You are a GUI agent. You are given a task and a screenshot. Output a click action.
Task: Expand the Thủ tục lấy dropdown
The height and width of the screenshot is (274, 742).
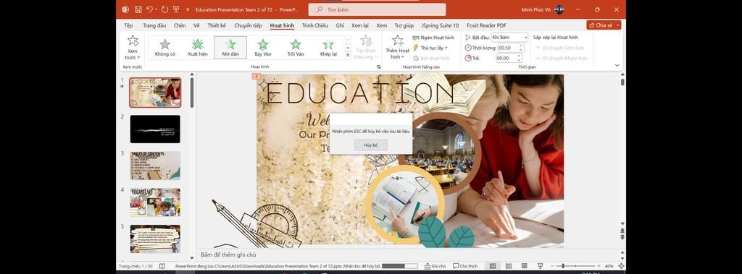click(x=430, y=48)
